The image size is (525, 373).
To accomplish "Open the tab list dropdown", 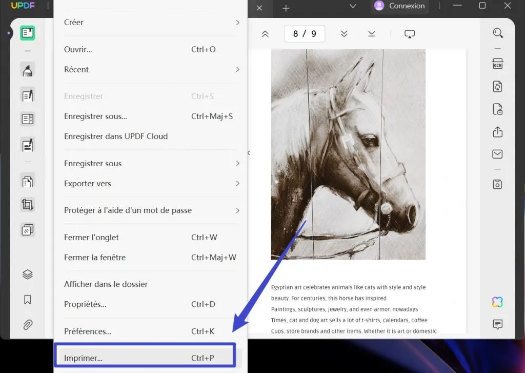I will click(352, 7).
